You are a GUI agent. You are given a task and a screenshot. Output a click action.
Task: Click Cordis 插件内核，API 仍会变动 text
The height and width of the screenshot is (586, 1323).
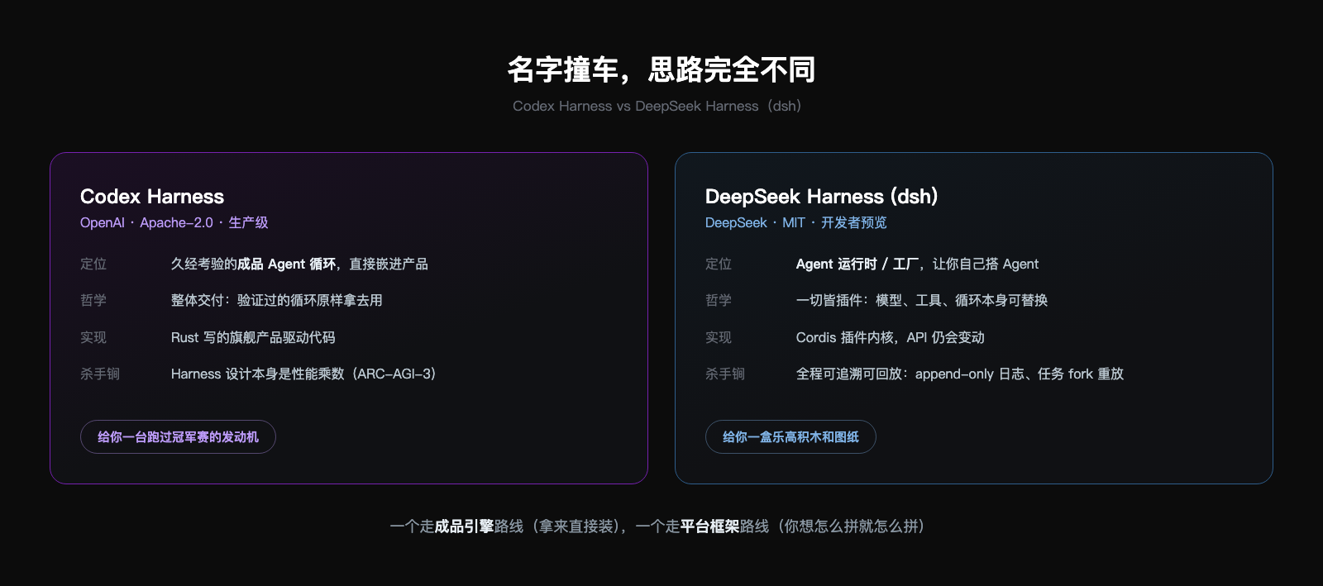coord(891,337)
